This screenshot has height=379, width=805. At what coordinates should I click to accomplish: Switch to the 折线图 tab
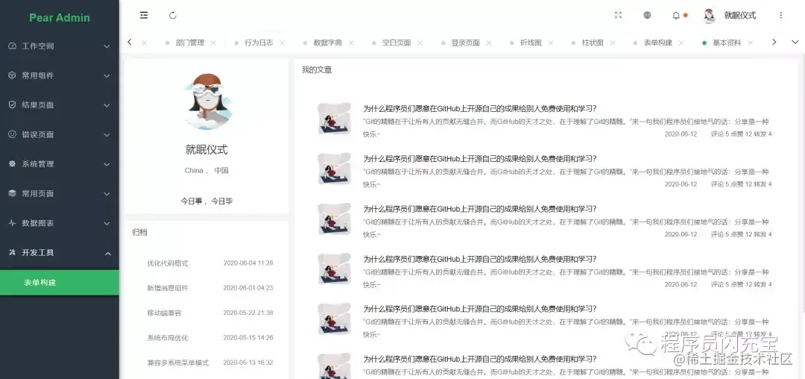pyautogui.click(x=531, y=43)
